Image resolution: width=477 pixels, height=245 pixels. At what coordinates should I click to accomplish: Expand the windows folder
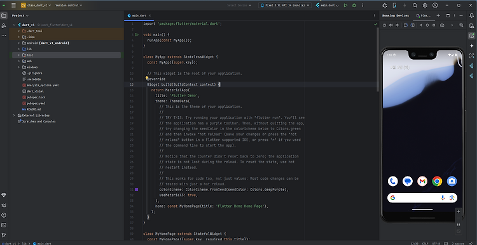coord(19,67)
